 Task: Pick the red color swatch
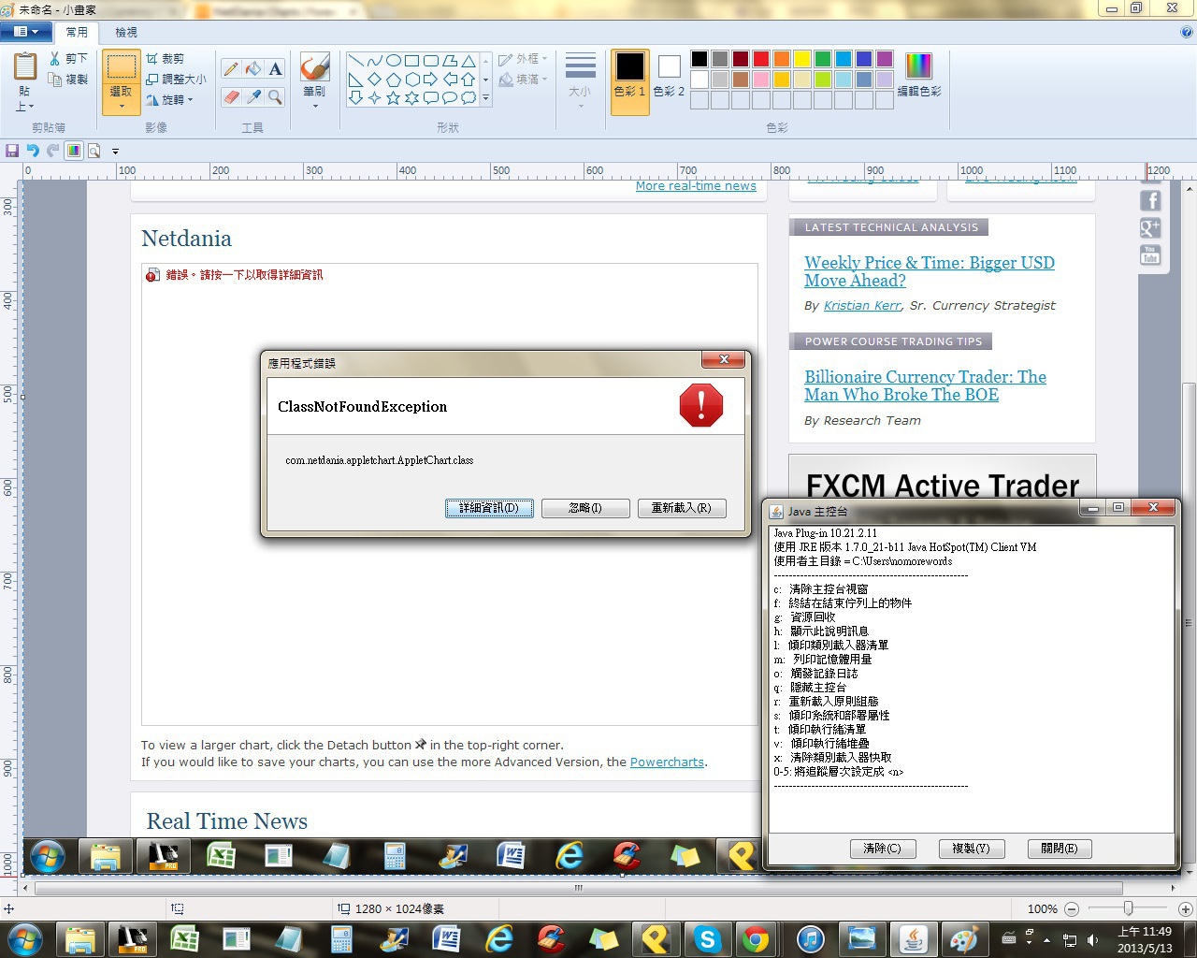click(x=761, y=59)
